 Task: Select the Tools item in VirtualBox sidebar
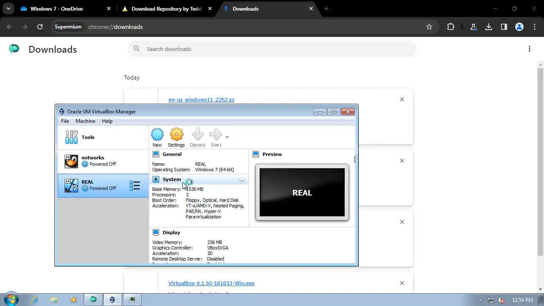click(103, 137)
